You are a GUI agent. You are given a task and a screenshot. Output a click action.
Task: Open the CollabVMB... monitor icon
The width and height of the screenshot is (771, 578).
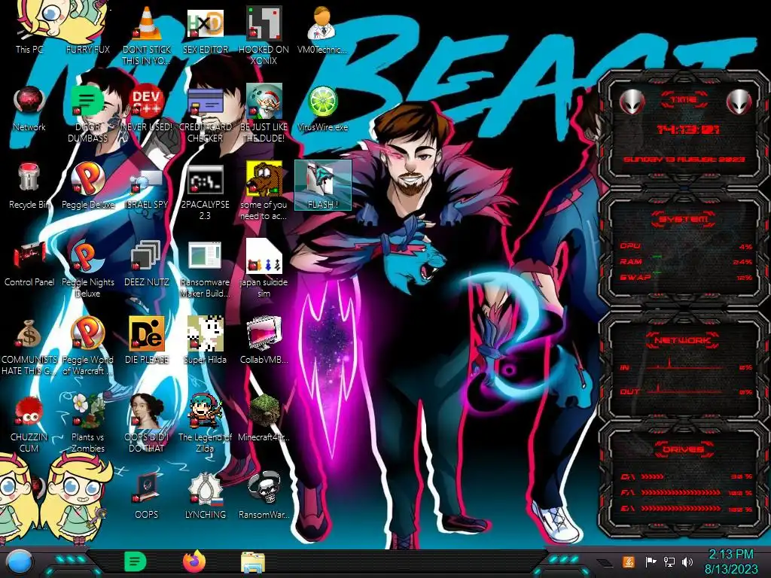click(x=264, y=340)
